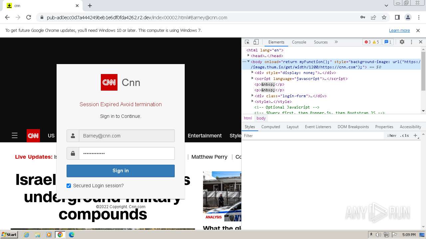Viewport: 426px width, 239px height.
Task: Open the Windows Start menu
Action: [x=9, y=234]
